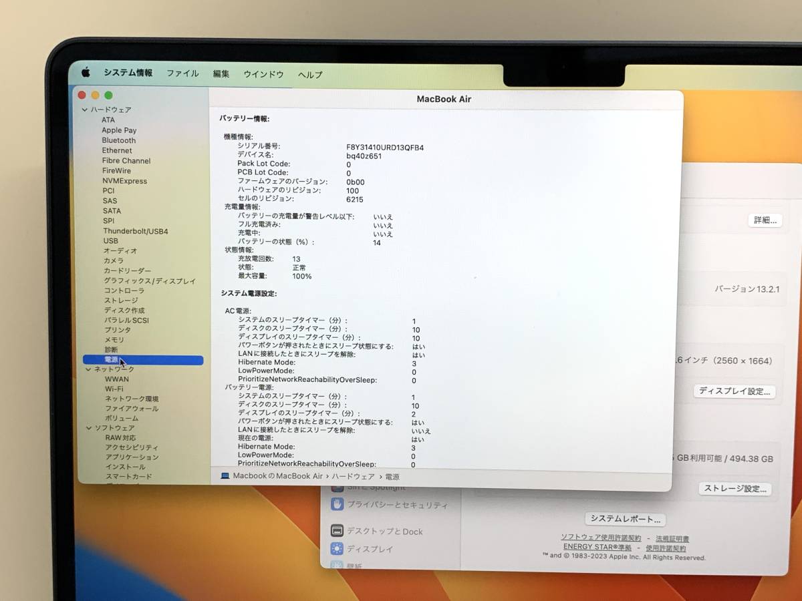
Task: Select PCI in the sidebar
Action: 109,191
